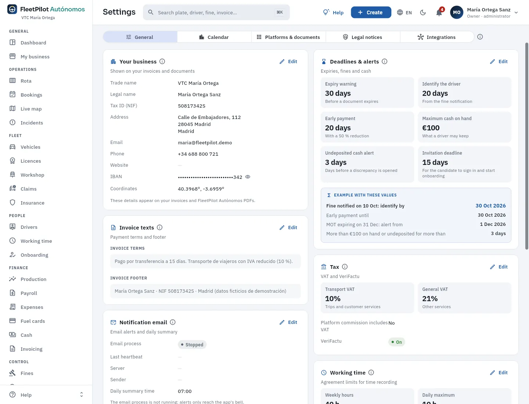This screenshot has height=404, width=529.
Task: Edit the Tax settings
Action: tap(499, 267)
